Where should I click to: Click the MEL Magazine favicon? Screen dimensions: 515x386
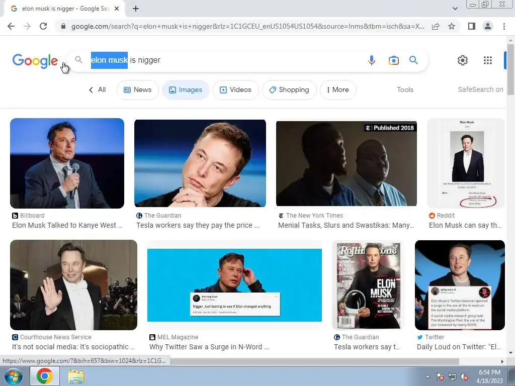[152, 337]
